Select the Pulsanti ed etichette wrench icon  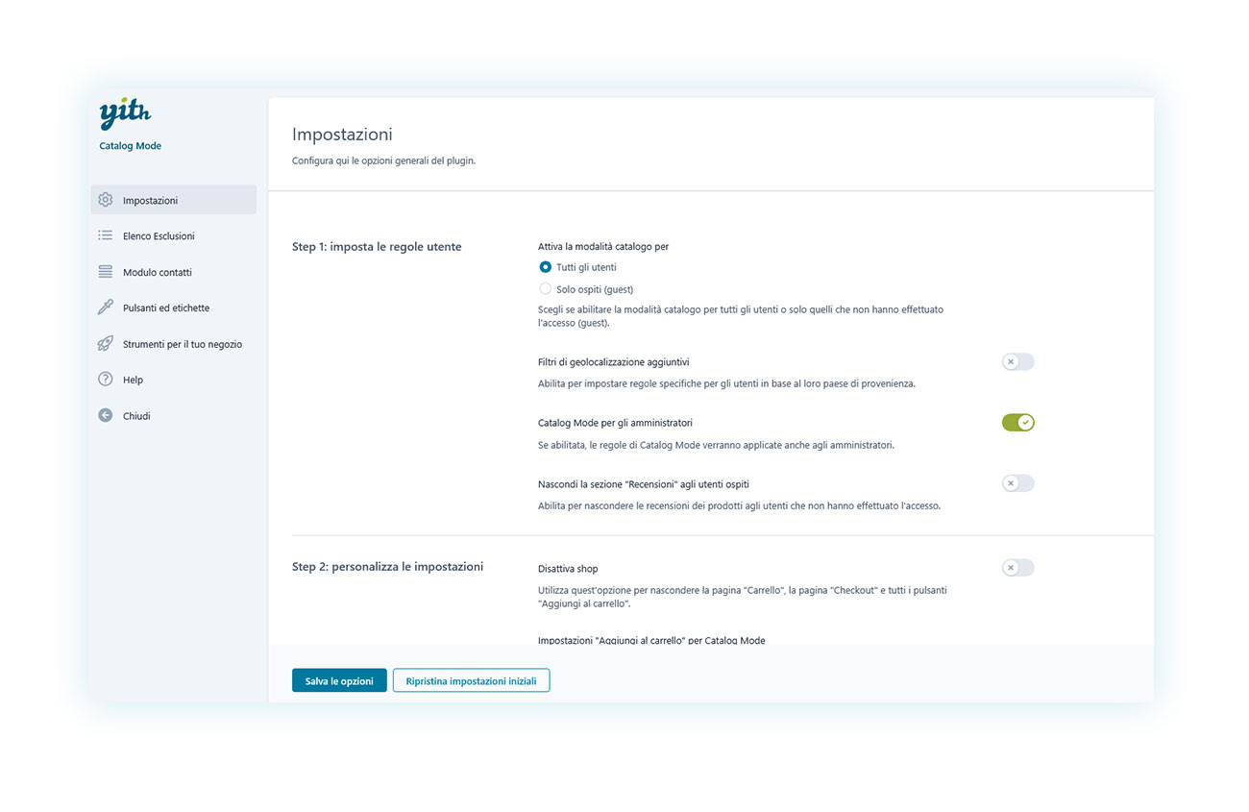click(x=106, y=308)
